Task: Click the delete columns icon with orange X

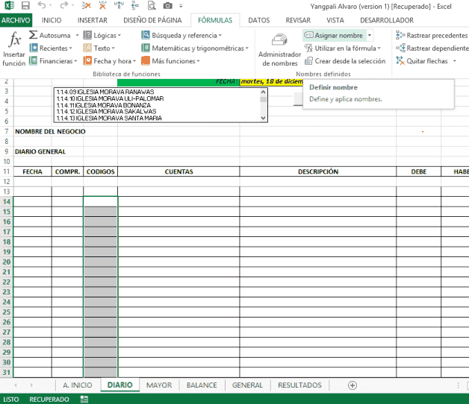Action: (x=102, y=5)
